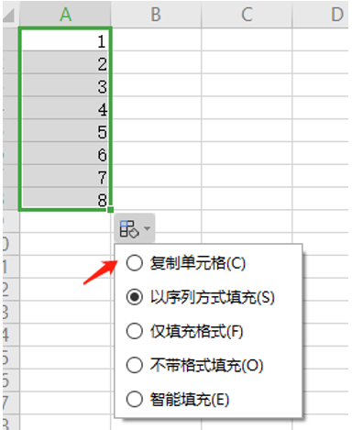Screen dimensions: 352x430
Task: Select column B header
Action: pyautogui.click(x=156, y=14)
